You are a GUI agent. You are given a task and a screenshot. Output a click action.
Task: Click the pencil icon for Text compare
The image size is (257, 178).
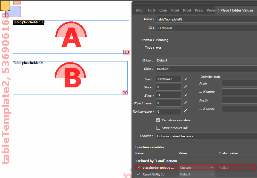point(186,111)
